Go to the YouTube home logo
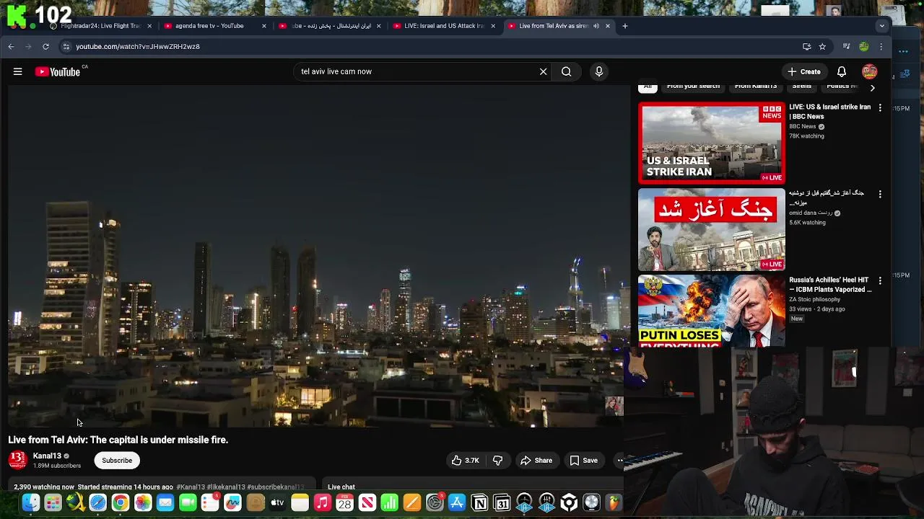This screenshot has width=924, height=519. click(x=57, y=71)
